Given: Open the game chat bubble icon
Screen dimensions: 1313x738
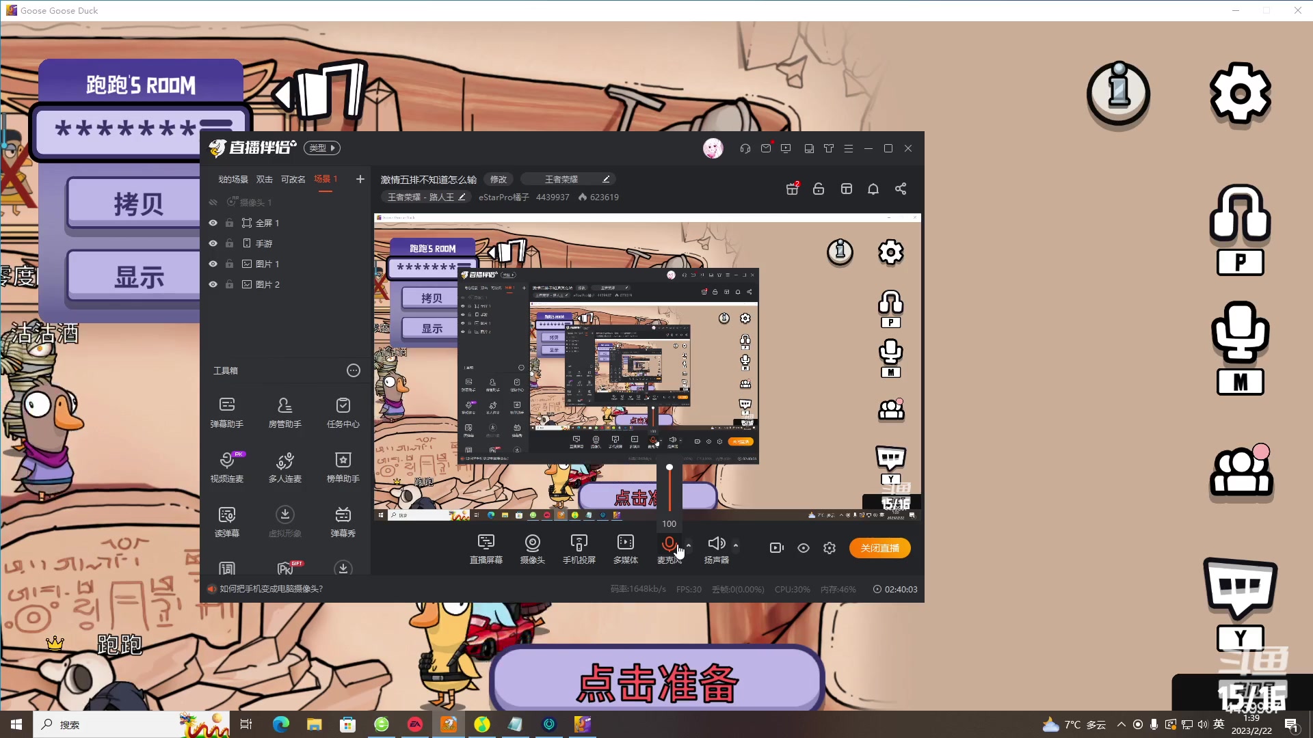Looking at the screenshot, I should click(x=1240, y=589).
